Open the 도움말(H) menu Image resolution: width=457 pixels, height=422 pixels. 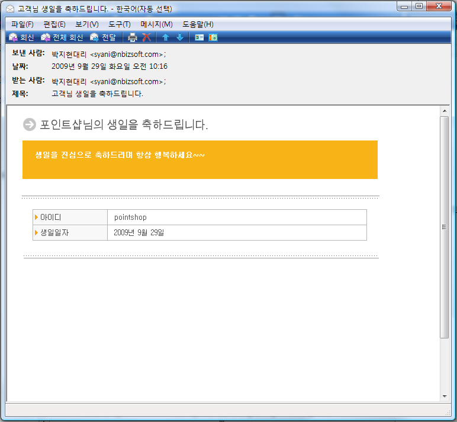198,24
